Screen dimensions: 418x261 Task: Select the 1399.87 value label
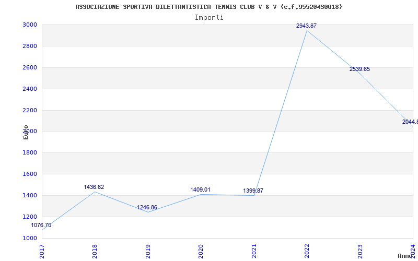click(253, 191)
